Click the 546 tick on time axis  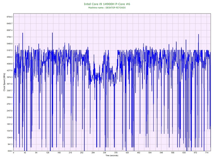(161, 153)
